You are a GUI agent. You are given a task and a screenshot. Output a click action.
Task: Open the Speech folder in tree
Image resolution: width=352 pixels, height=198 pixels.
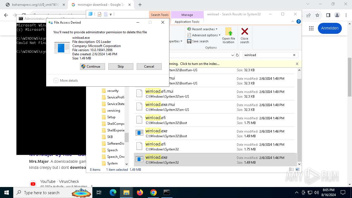[x=112, y=150]
